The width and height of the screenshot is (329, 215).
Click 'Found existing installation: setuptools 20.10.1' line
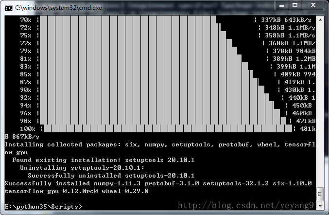coord(104,160)
